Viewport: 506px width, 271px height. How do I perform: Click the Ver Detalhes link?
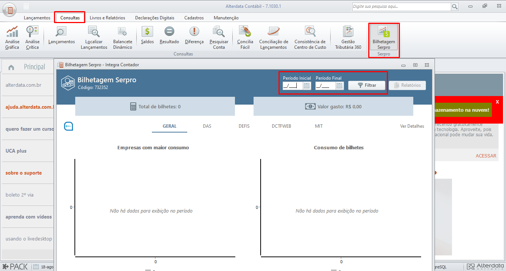(412, 126)
